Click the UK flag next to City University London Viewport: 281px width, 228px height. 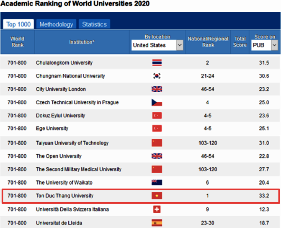pyautogui.click(x=157, y=89)
